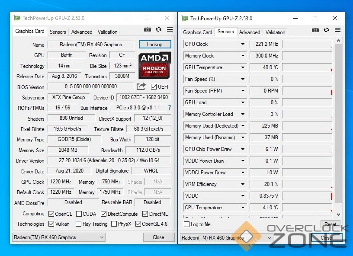Image resolution: width=353 pixels, height=256 pixels.
Task: Switch to Graphics Card tab in right window
Action: tap(198, 32)
